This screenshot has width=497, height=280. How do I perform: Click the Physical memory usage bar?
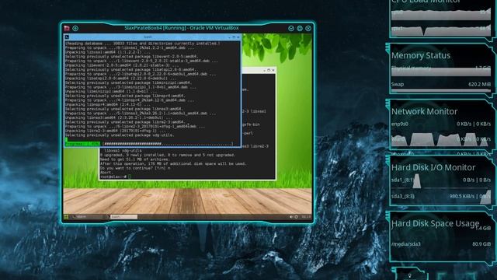[441, 72]
